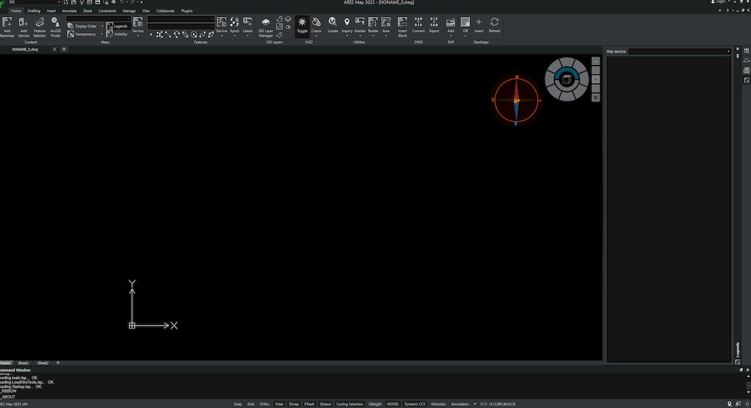
Task: Switch to the Drafting ribbon tab
Action: click(34, 11)
